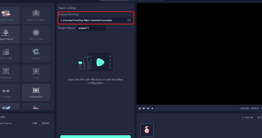262x138 pixels.
Task: Select the Crop tool
Action: pyautogui.click(x=36, y=73)
